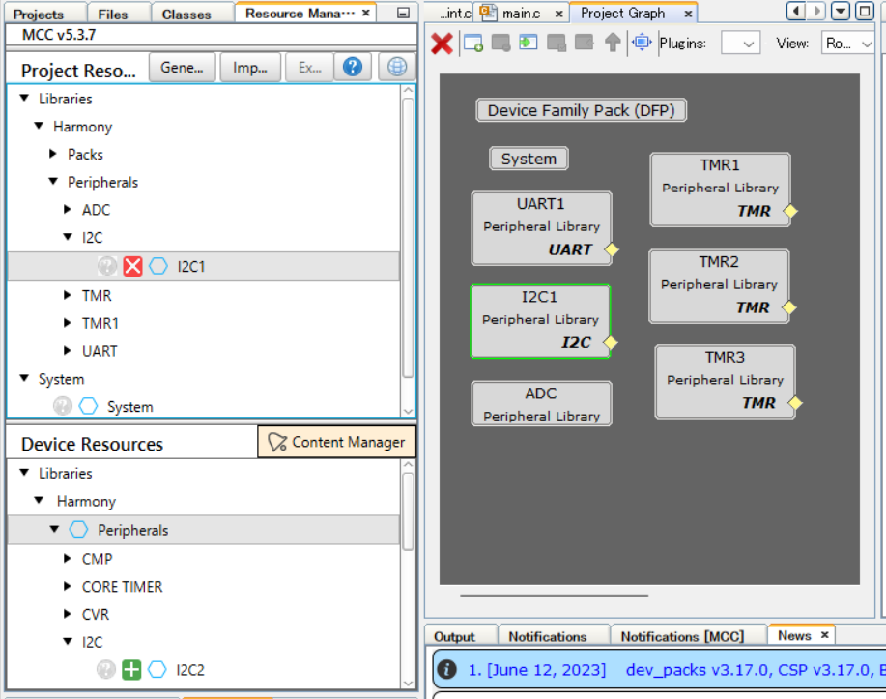Click the yellow diamond connector on TMR1 block
The image size is (886, 699).
pyautogui.click(x=789, y=211)
